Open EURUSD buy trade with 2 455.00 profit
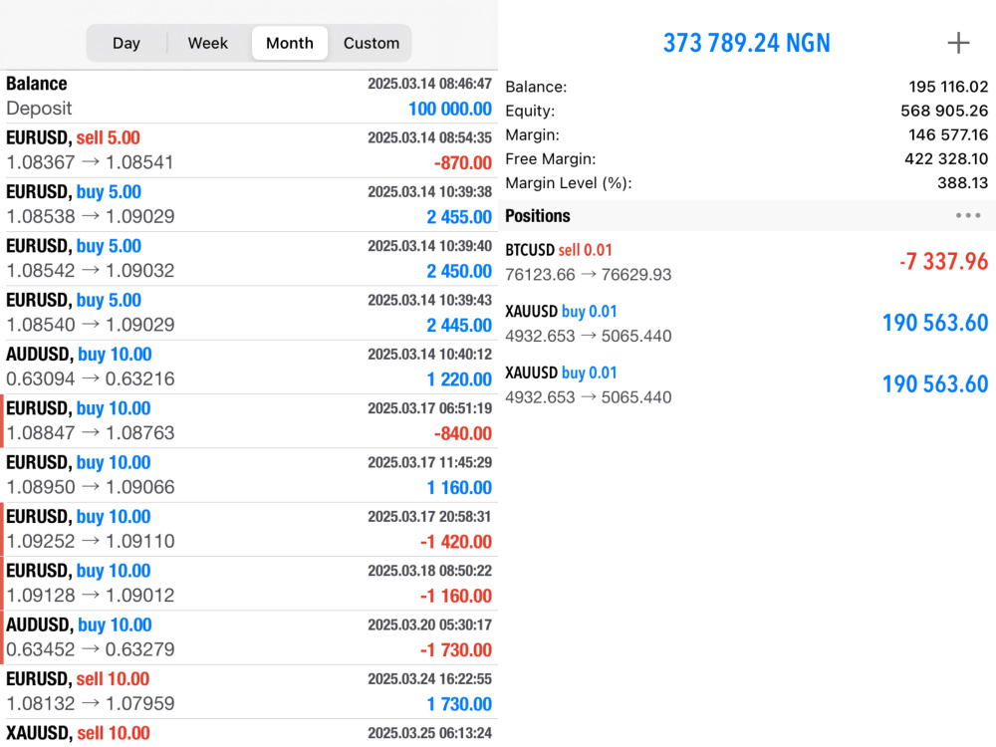 click(x=249, y=204)
